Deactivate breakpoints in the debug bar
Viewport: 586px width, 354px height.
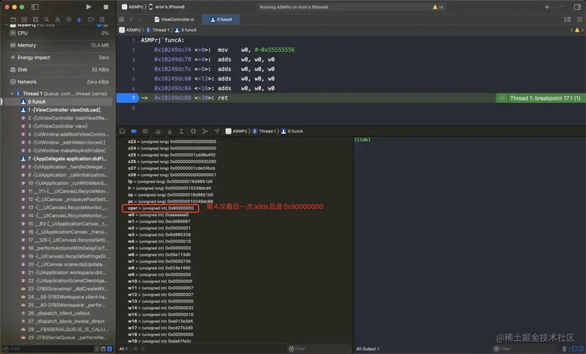tap(134, 131)
